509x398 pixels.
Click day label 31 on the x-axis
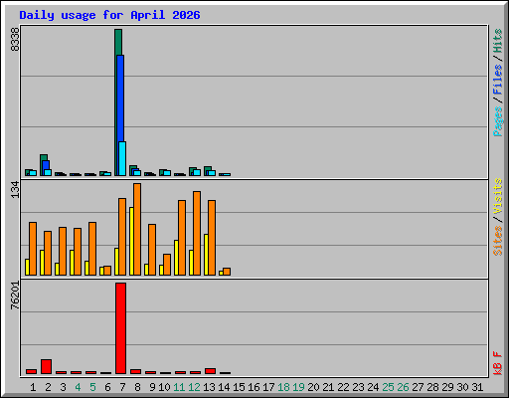477,387
